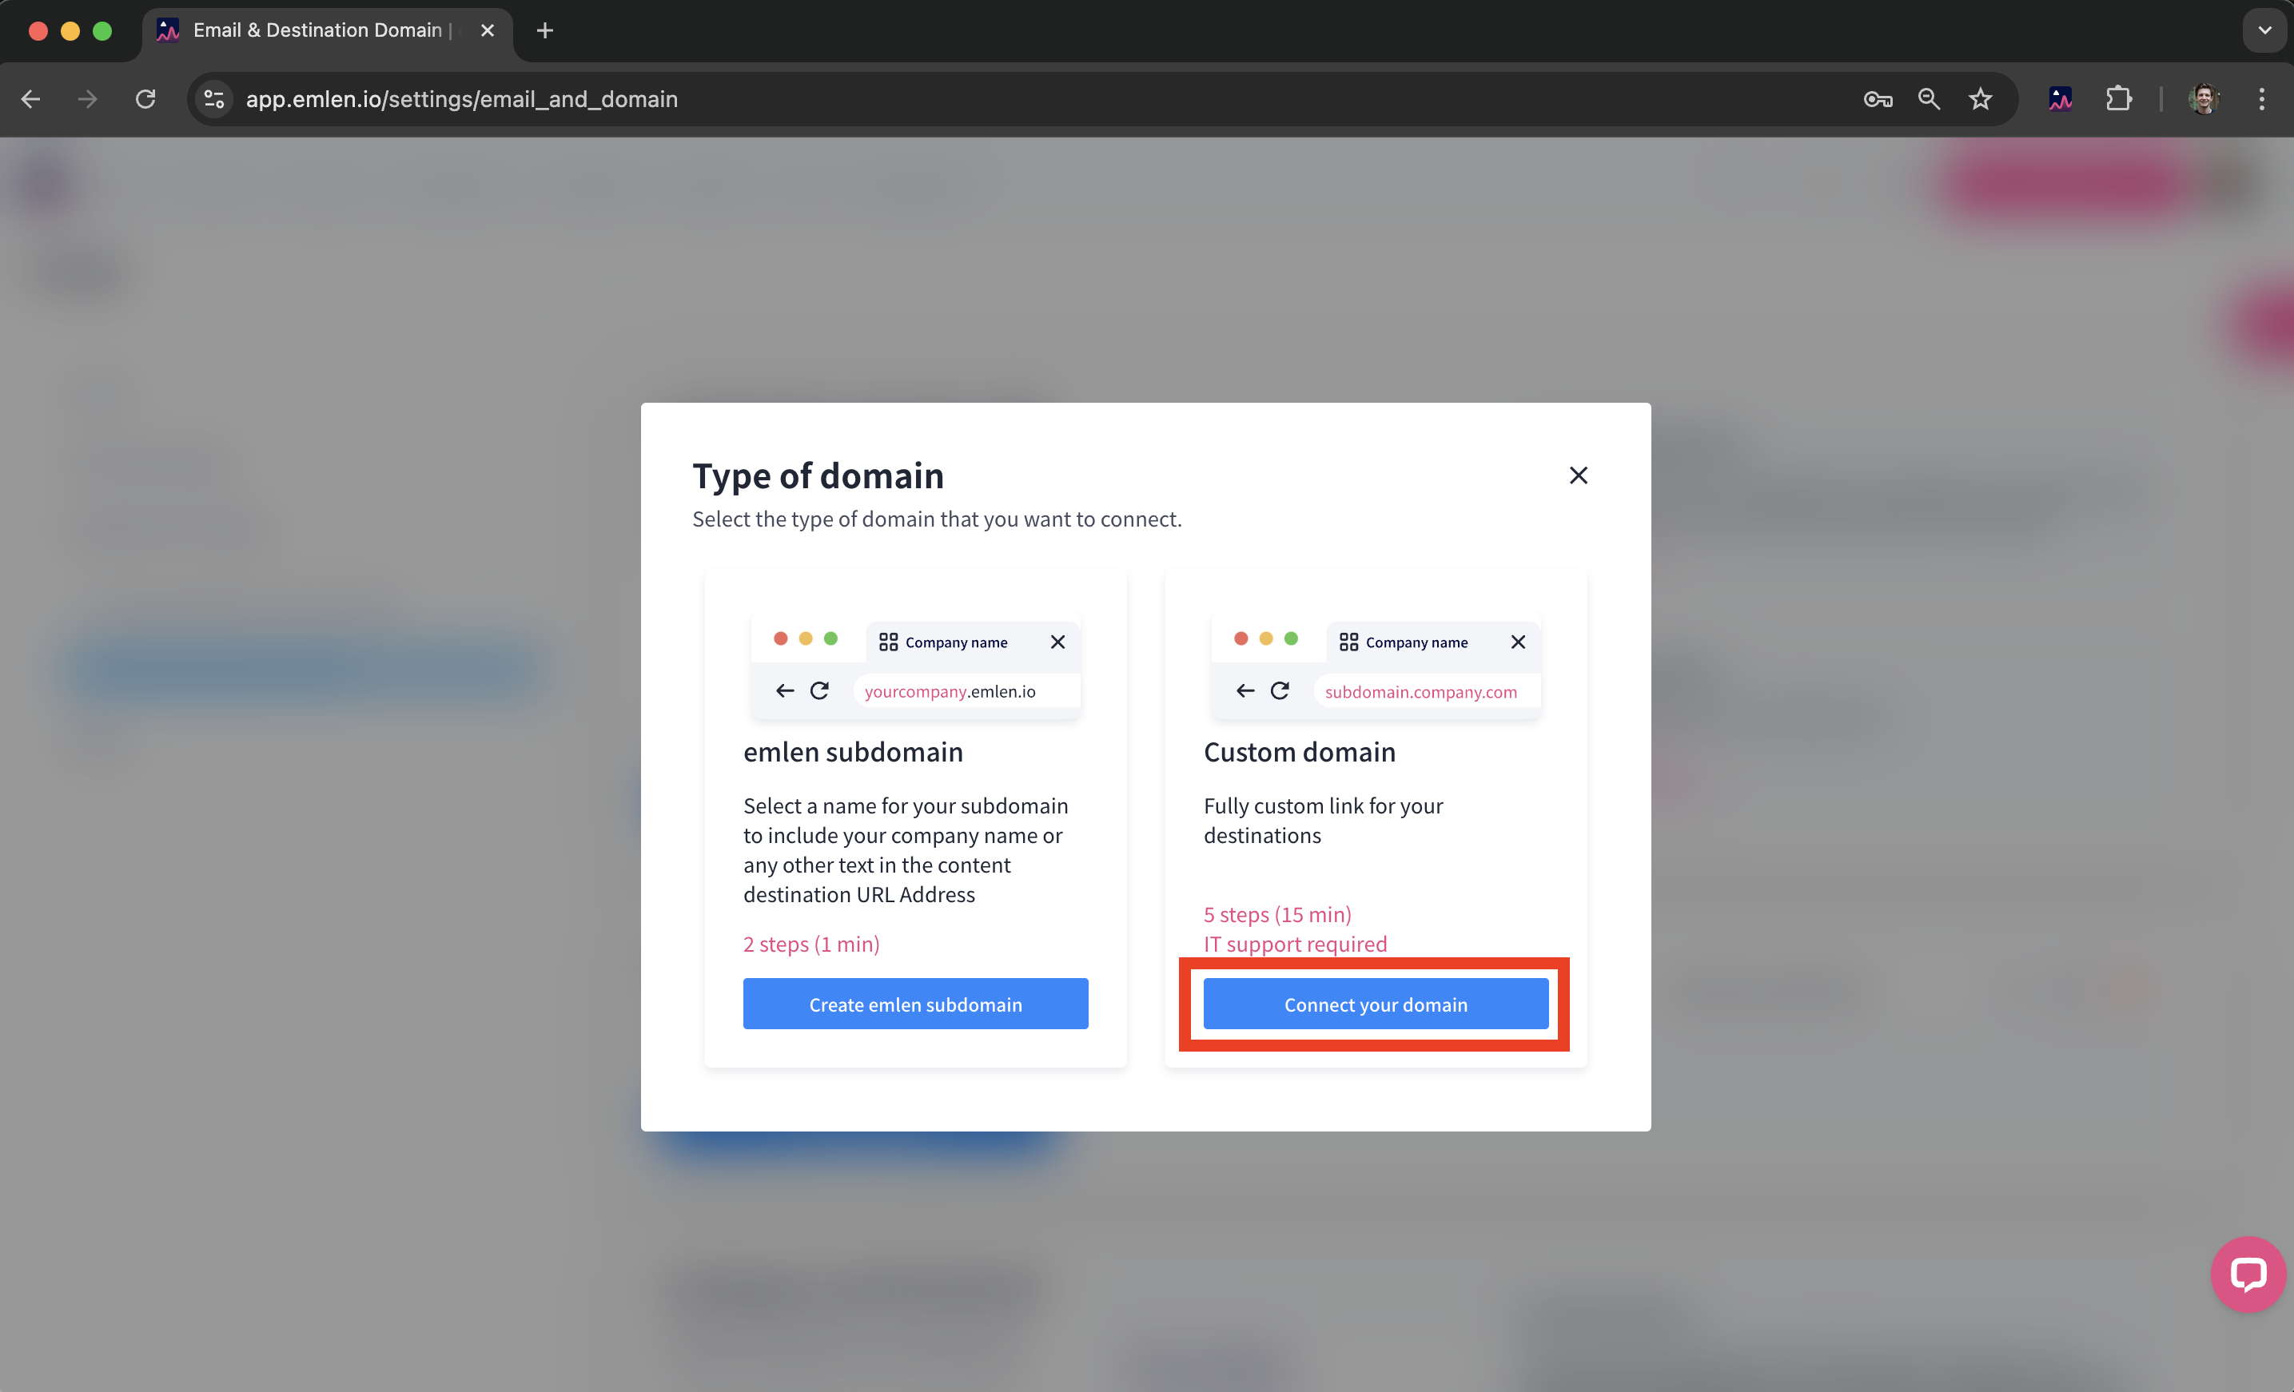This screenshot has width=2294, height=1392.
Task: Open the pink chat support bubble
Action: pos(2248,1273)
